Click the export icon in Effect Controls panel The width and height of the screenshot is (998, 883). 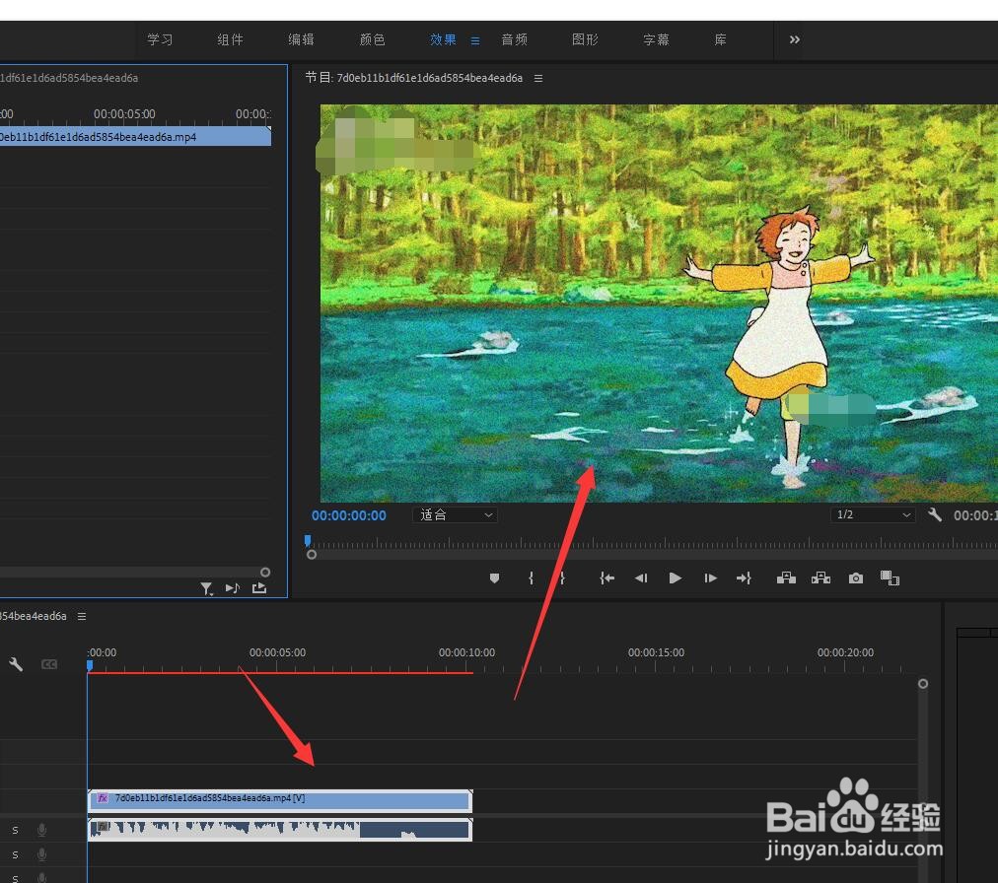[259, 587]
